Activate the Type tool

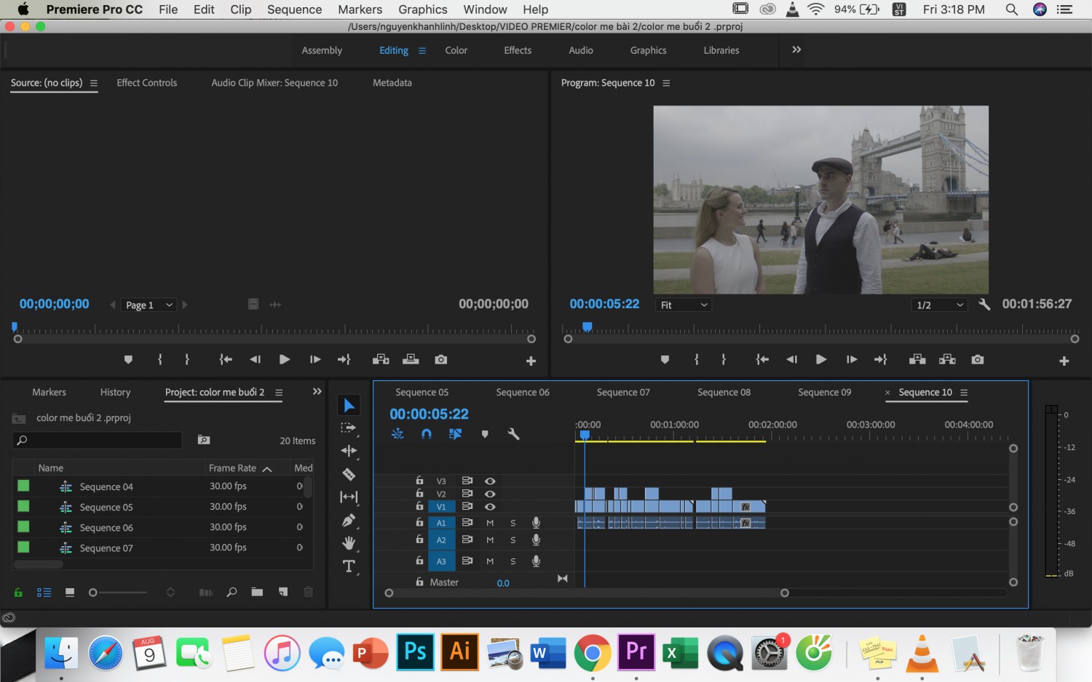[349, 566]
